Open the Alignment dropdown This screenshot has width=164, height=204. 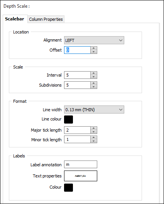pos(94,40)
